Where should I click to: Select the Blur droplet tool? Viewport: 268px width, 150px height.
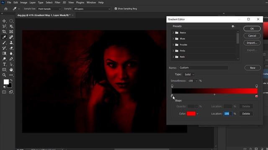(11, 53)
